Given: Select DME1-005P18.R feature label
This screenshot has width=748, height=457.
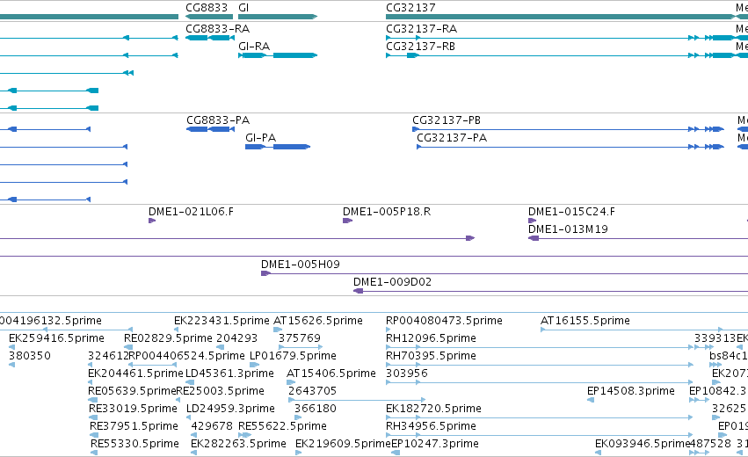Looking at the screenshot, I should [387, 211].
